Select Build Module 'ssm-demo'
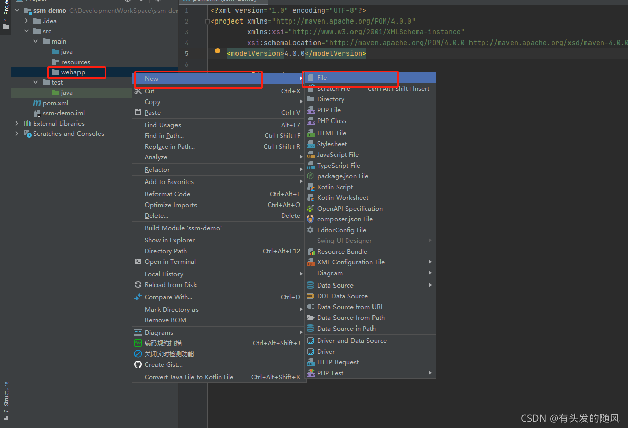Image resolution: width=628 pixels, height=428 pixels. (219, 228)
